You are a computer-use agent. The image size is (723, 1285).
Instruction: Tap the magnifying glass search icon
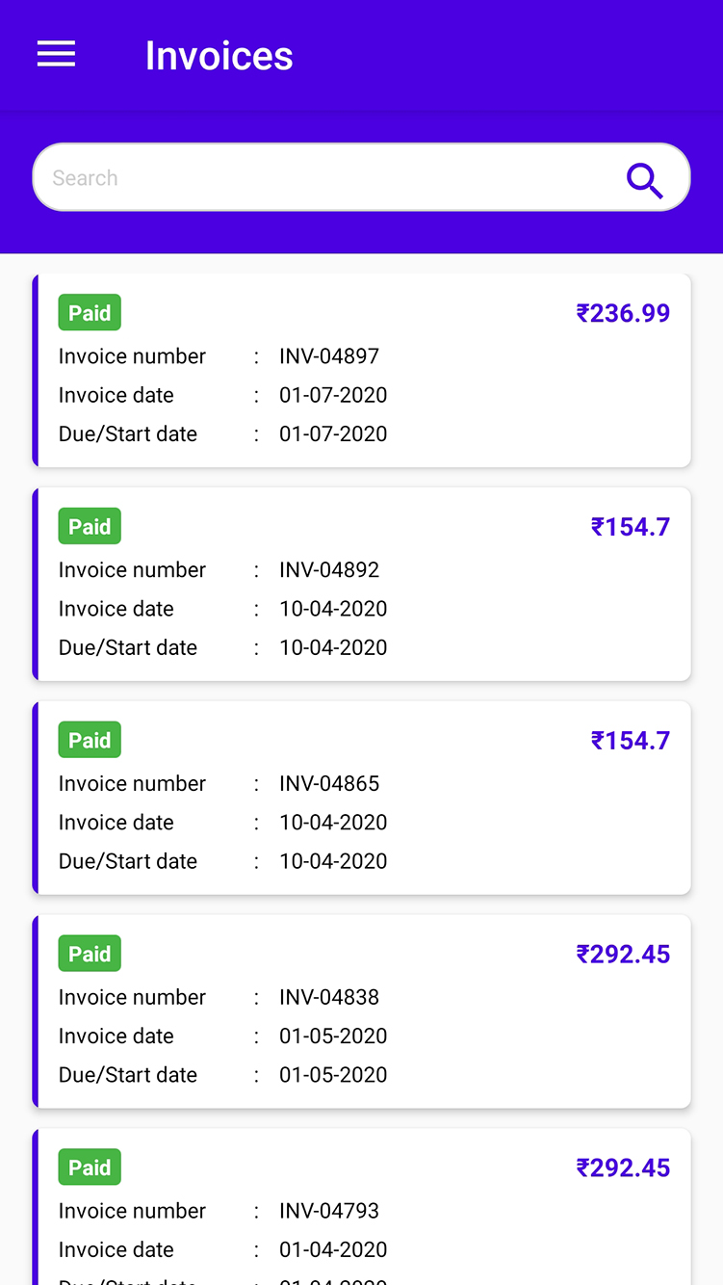click(x=644, y=179)
